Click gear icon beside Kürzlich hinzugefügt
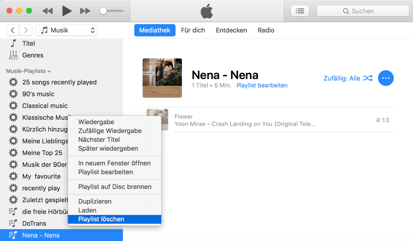413x241 pixels. click(13, 129)
